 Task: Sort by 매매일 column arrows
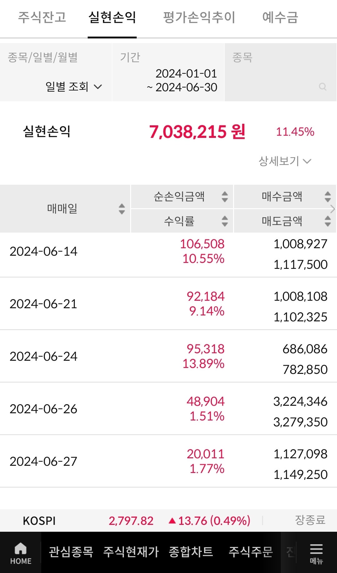[x=122, y=209]
